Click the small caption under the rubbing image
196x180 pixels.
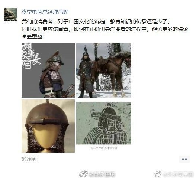coord(104,148)
